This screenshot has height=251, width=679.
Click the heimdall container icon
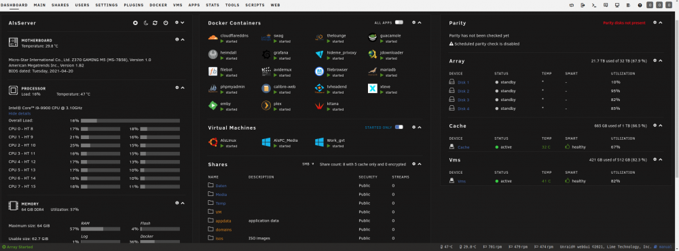point(213,54)
